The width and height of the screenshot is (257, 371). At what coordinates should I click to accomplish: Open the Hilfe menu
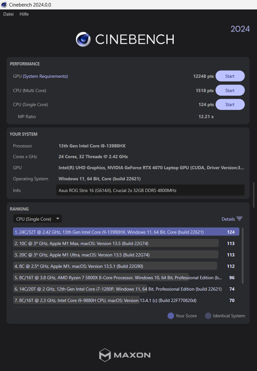tap(24, 14)
